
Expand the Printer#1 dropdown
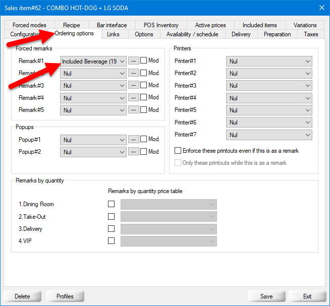coord(269,62)
